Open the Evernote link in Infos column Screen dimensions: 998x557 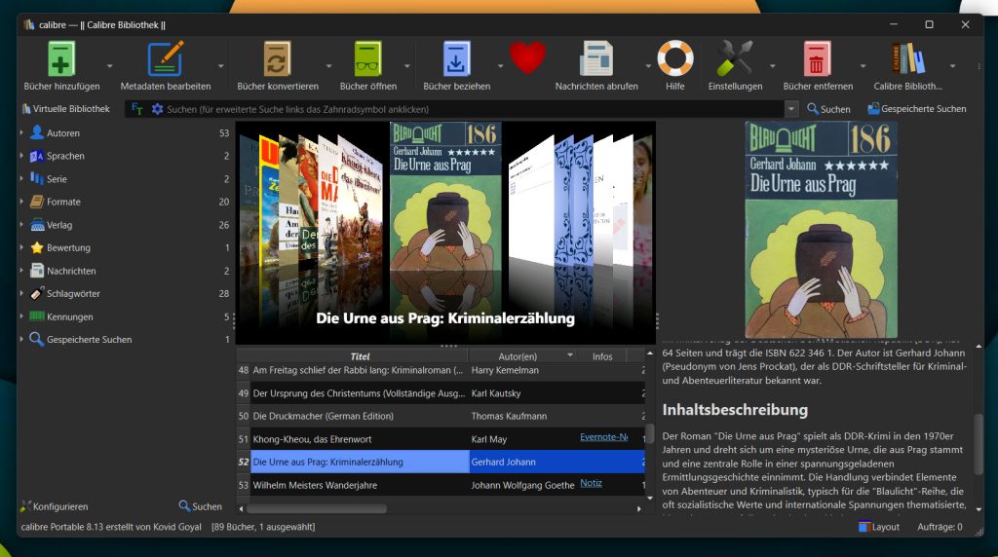603,437
